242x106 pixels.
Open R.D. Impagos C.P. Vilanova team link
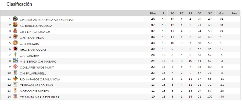pyautogui.click(x=40, y=79)
